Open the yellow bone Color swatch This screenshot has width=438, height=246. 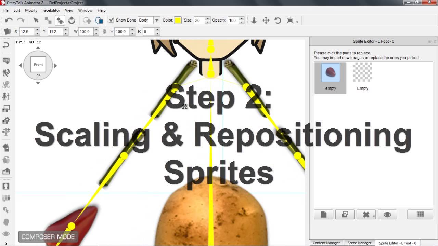(x=178, y=20)
